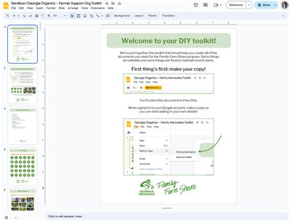Click the Share button

pos(264,5)
